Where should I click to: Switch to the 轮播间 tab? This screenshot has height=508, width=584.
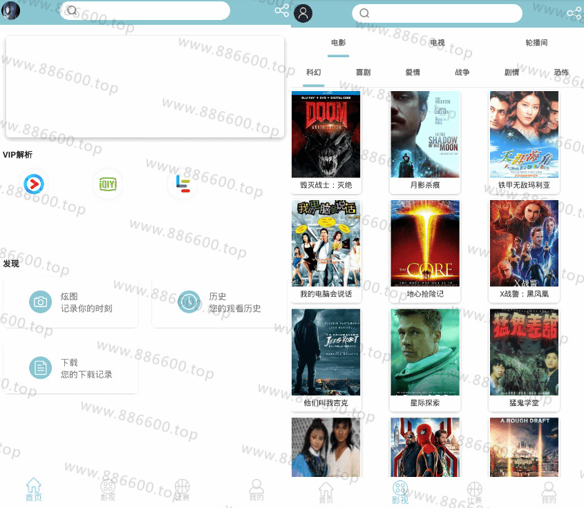pyautogui.click(x=536, y=42)
